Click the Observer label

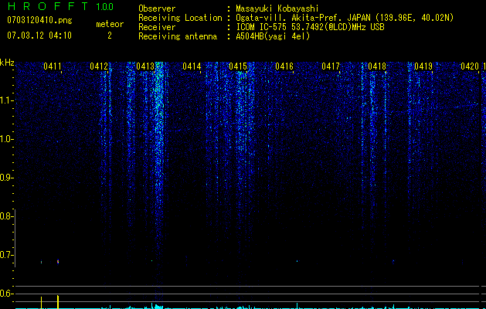(157, 8)
